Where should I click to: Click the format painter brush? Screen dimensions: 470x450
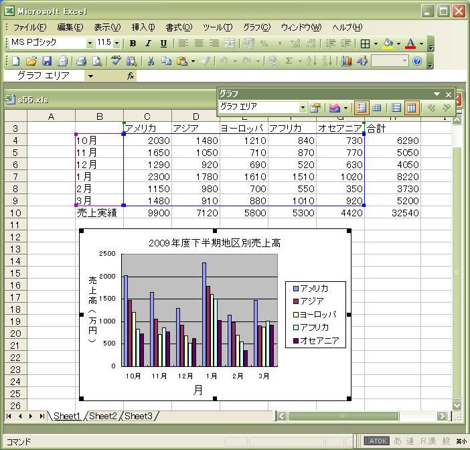(x=205, y=61)
